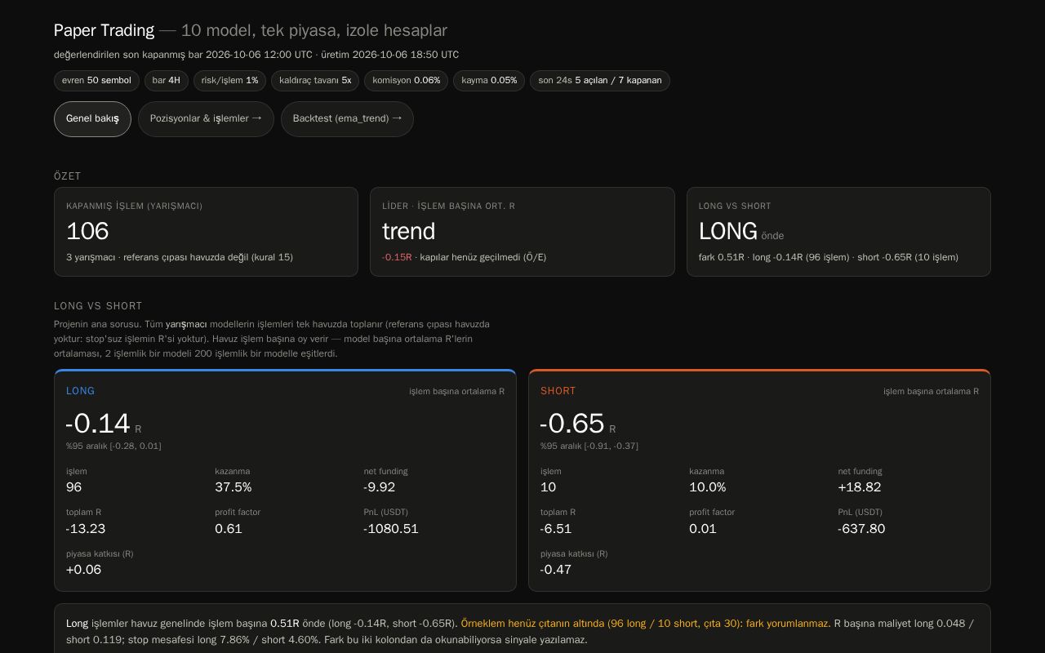This screenshot has height=653, width=1045.
Task: Click the kaldıraç tavanı 5x chip
Action: pos(315,81)
